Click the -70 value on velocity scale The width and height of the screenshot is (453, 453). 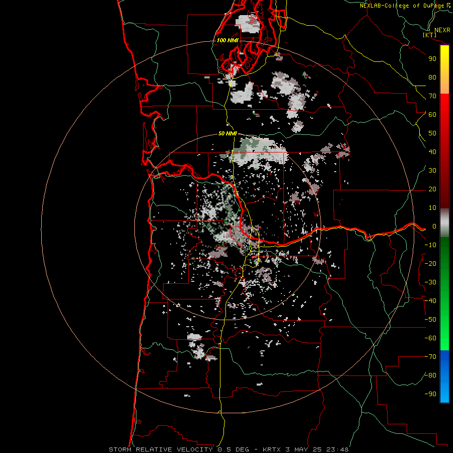[430, 357]
